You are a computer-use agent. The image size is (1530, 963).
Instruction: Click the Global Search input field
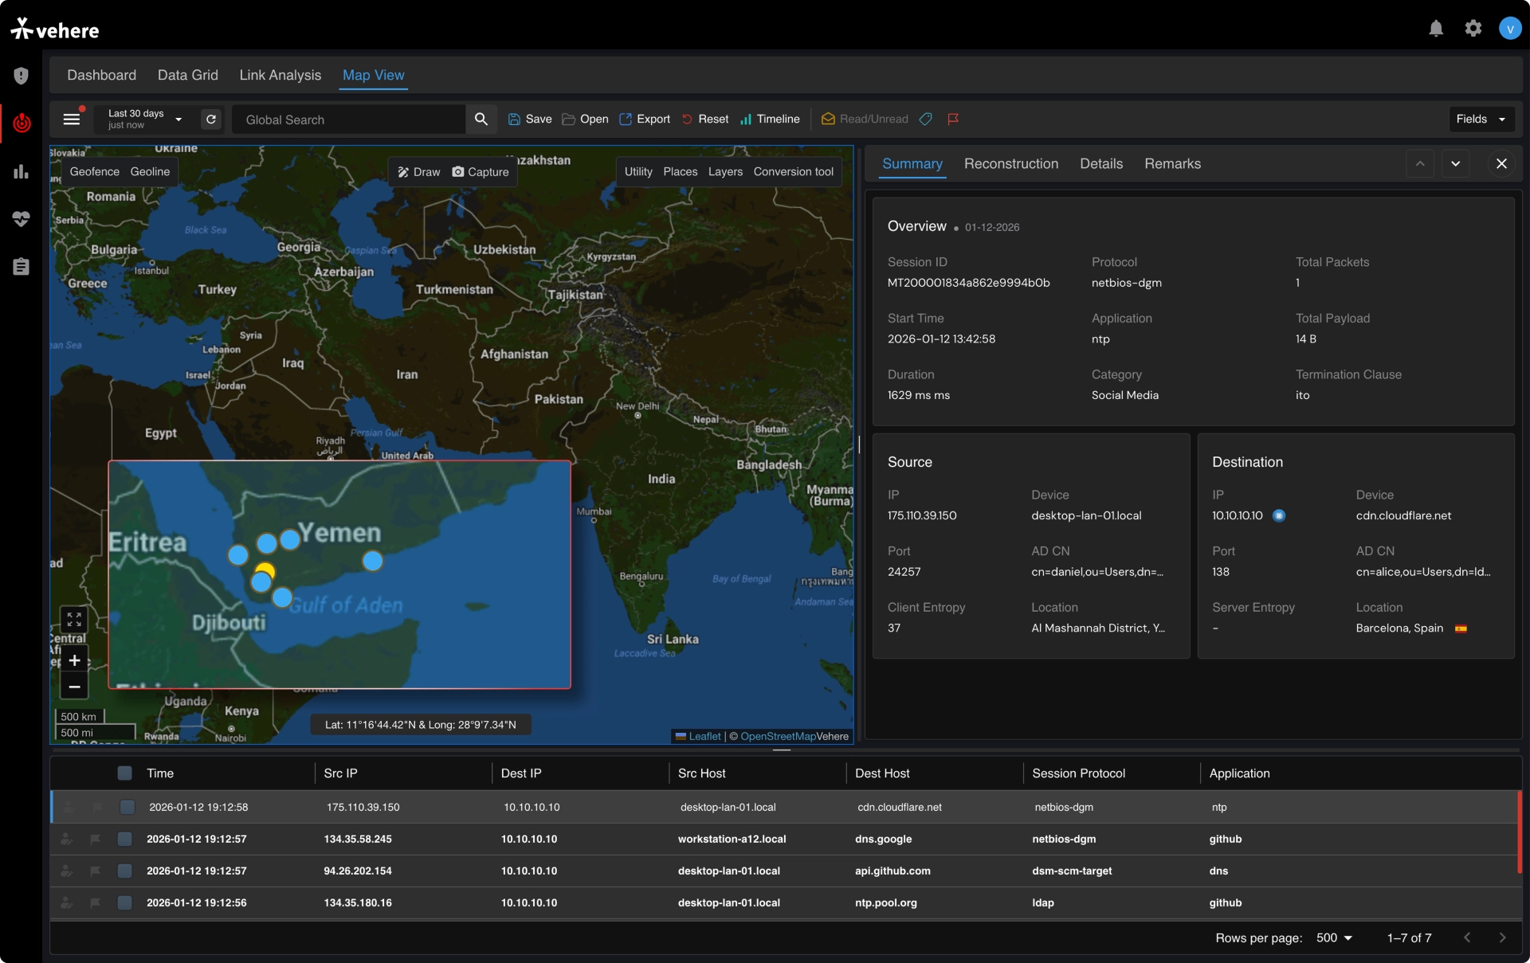tap(351, 119)
